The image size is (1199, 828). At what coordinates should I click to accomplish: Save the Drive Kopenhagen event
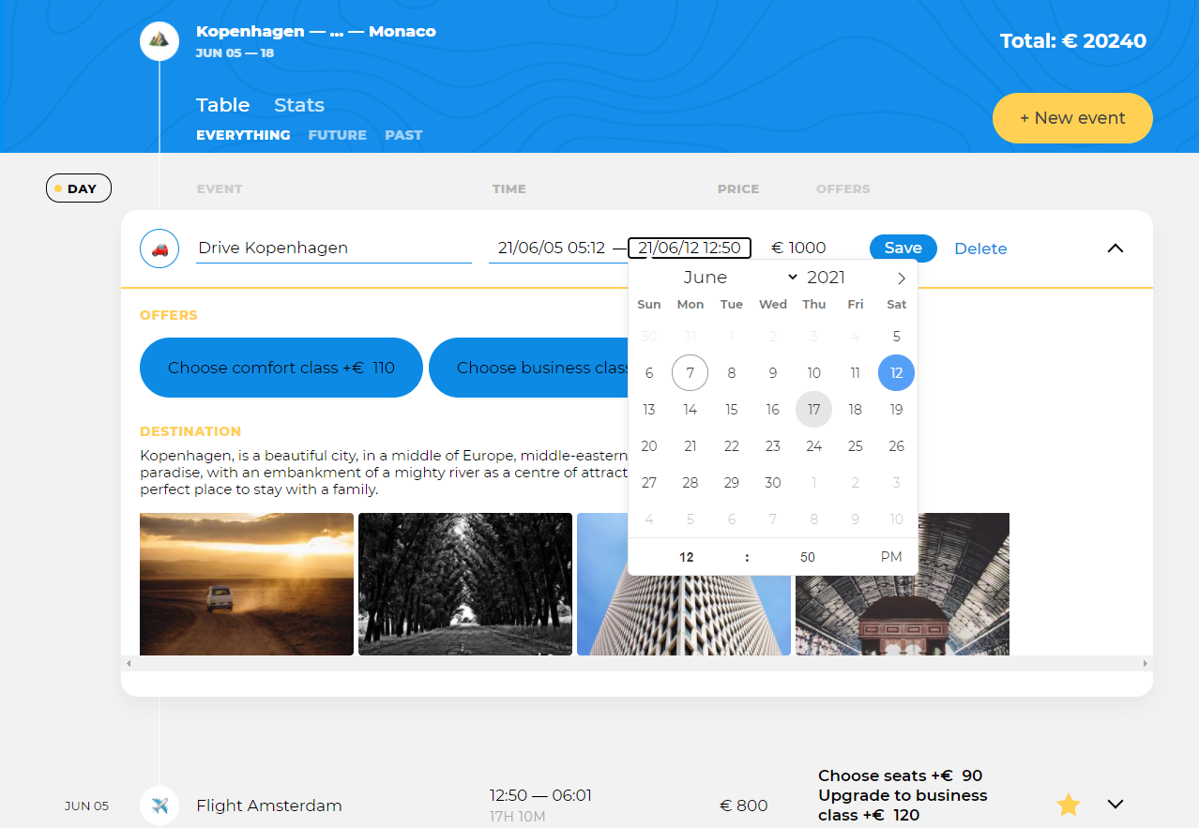[x=903, y=248]
